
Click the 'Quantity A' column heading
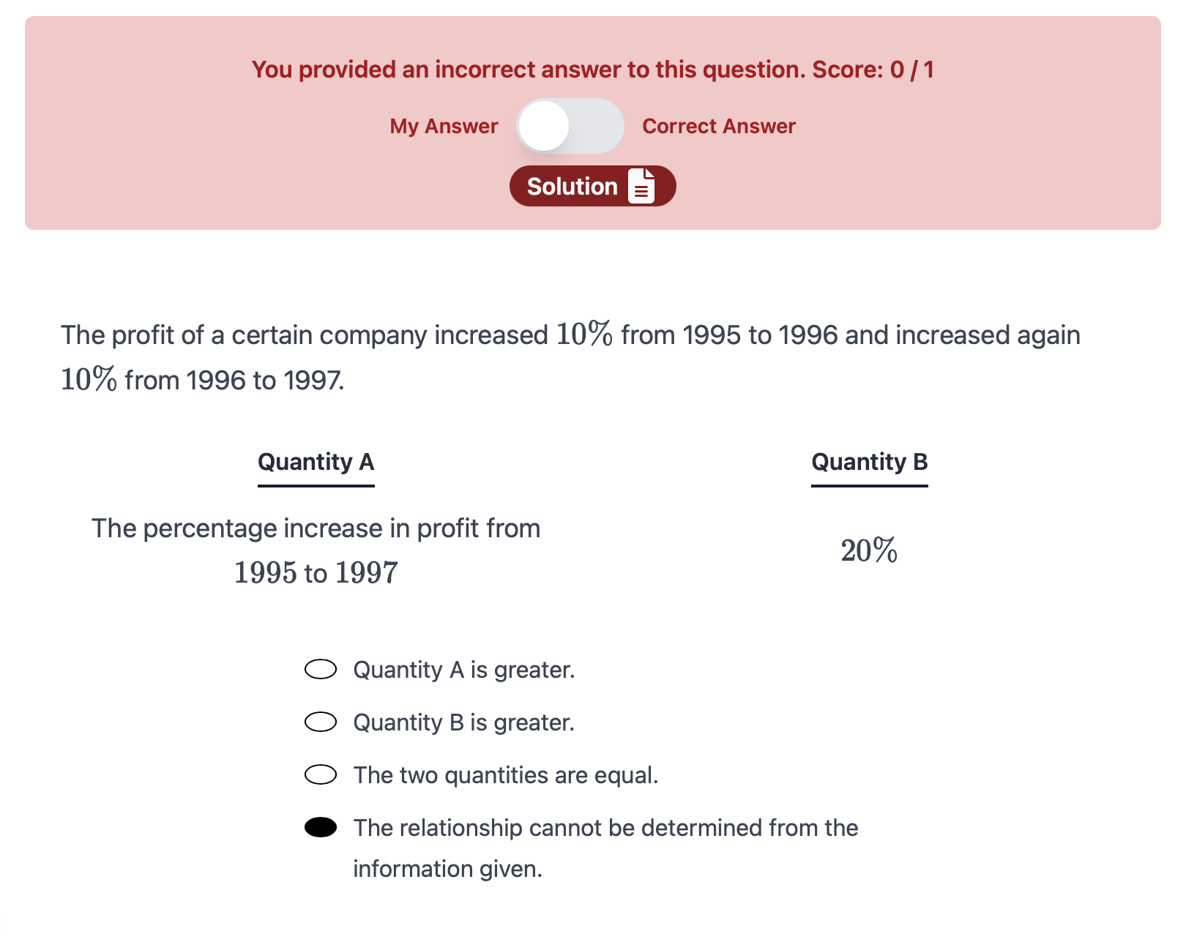pos(316,462)
